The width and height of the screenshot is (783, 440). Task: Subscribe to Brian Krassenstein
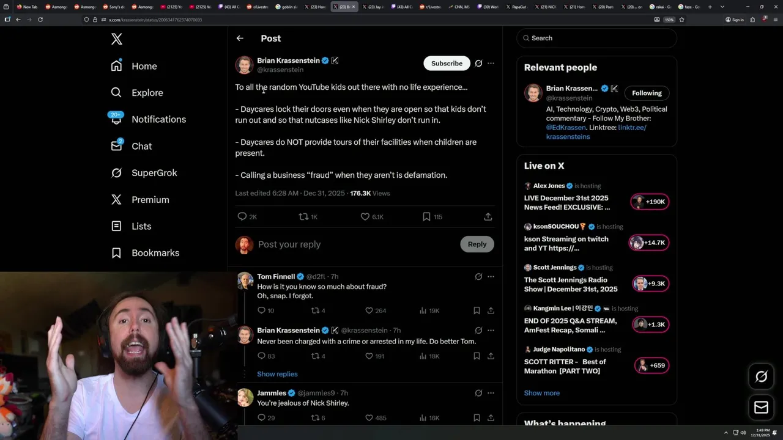click(x=447, y=64)
